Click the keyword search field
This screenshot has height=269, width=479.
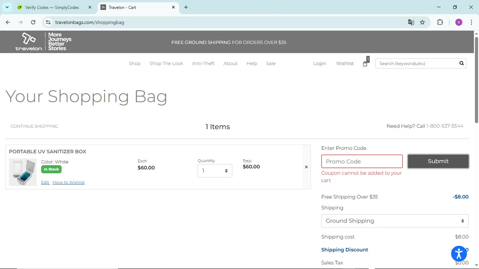click(x=417, y=64)
